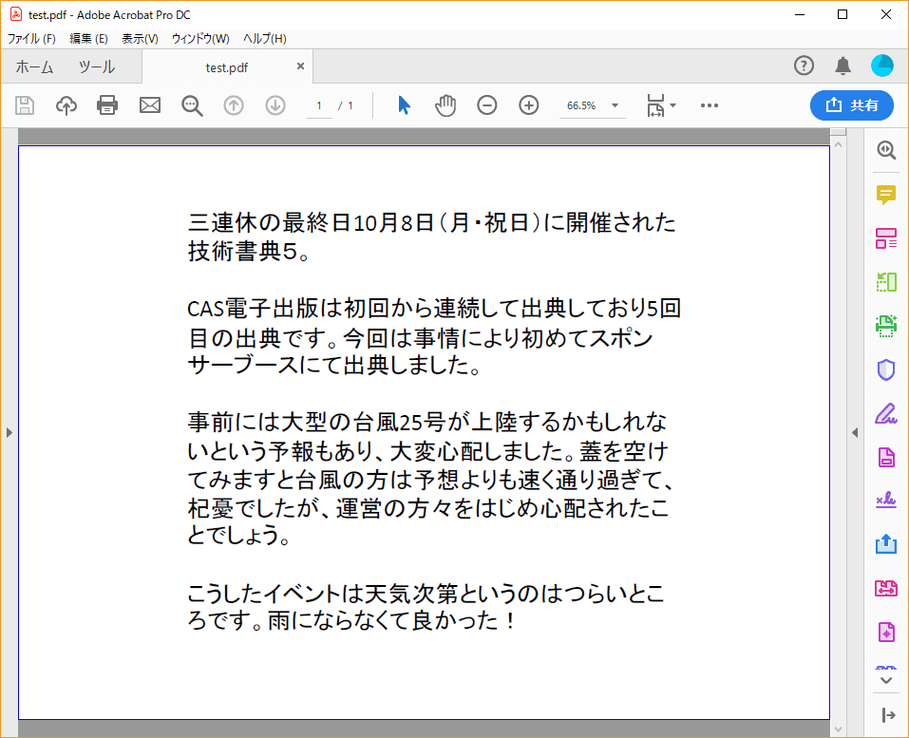The width and height of the screenshot is (909, 738).
Task: Open the find text magnifier tool
Action: pyautogui.click(x=193, y=105)
